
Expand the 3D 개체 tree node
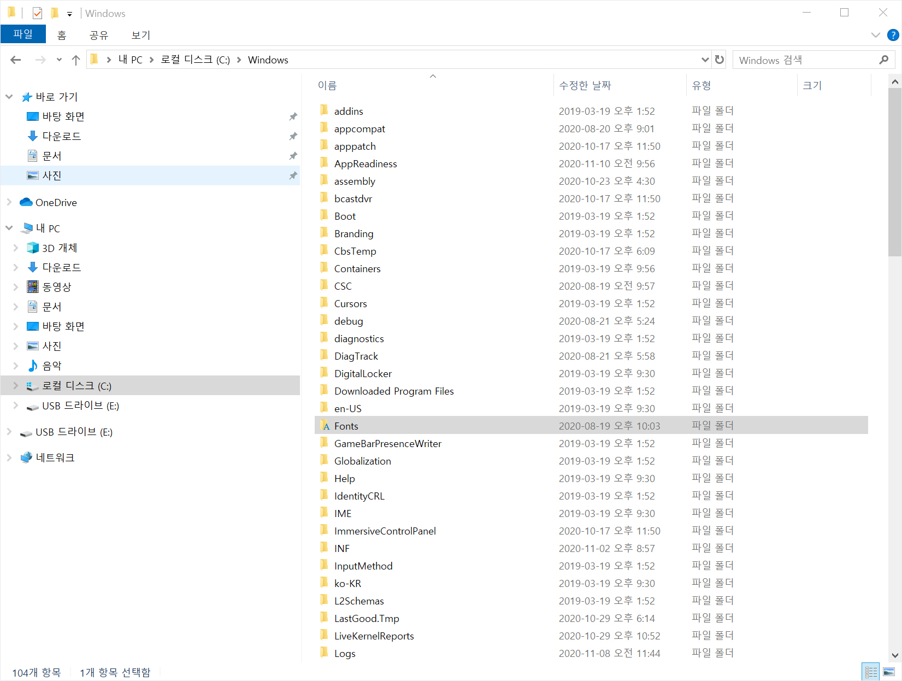[15, 248]
